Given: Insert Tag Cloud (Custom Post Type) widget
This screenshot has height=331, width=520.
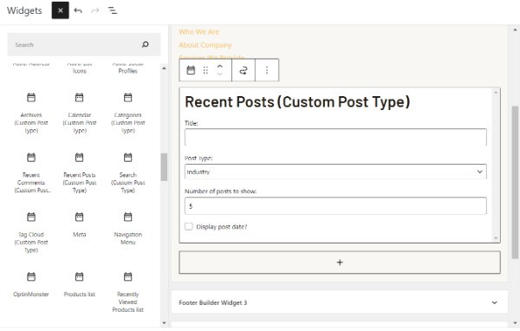Looking at the screenshot, I should (x=31, y=232).
